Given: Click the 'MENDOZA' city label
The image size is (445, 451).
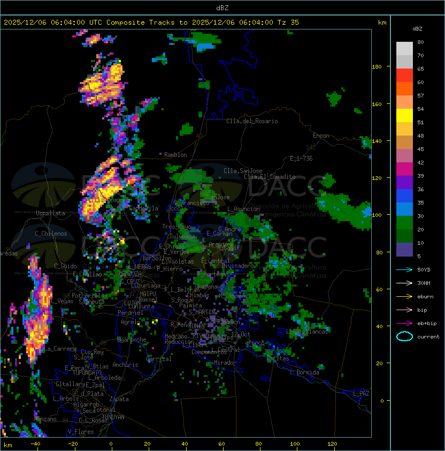Looking at the screenshot, I should click(x=130, y=273).
